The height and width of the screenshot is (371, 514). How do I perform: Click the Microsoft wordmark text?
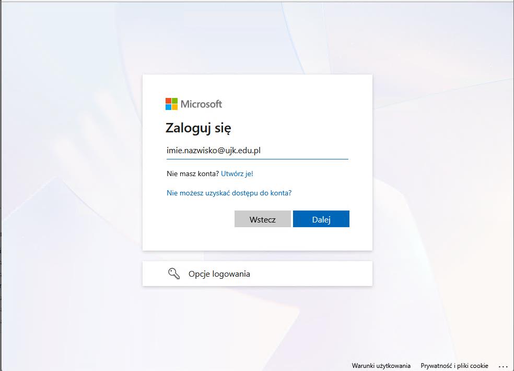[x=201, y=104]
